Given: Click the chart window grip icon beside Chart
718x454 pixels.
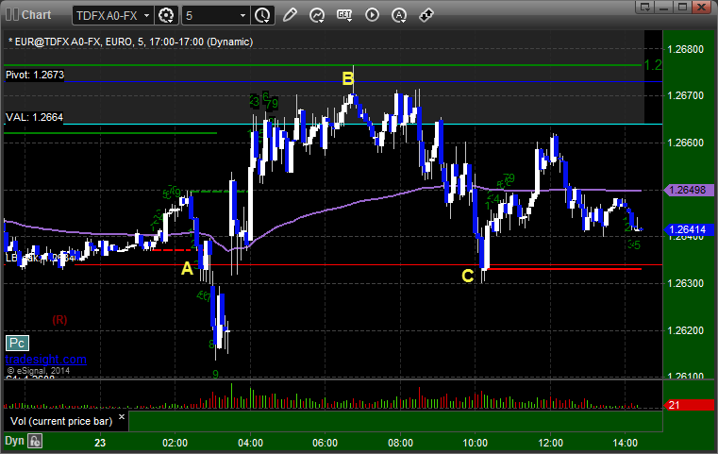Looking at the screenshot, I should click(12, 15).
